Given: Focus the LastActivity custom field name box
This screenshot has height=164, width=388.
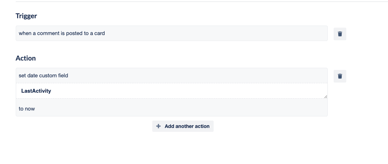Looking at the screenshot, I should (x=172, y=91).
